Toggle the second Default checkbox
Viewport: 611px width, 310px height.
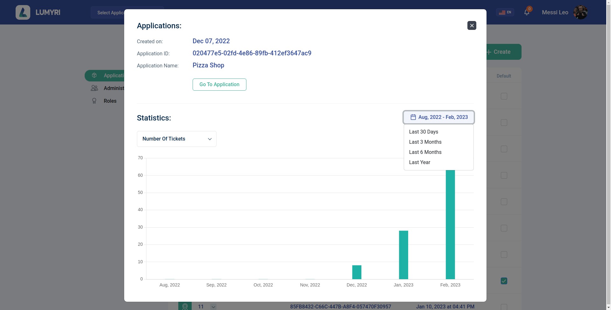pos(504,123)
